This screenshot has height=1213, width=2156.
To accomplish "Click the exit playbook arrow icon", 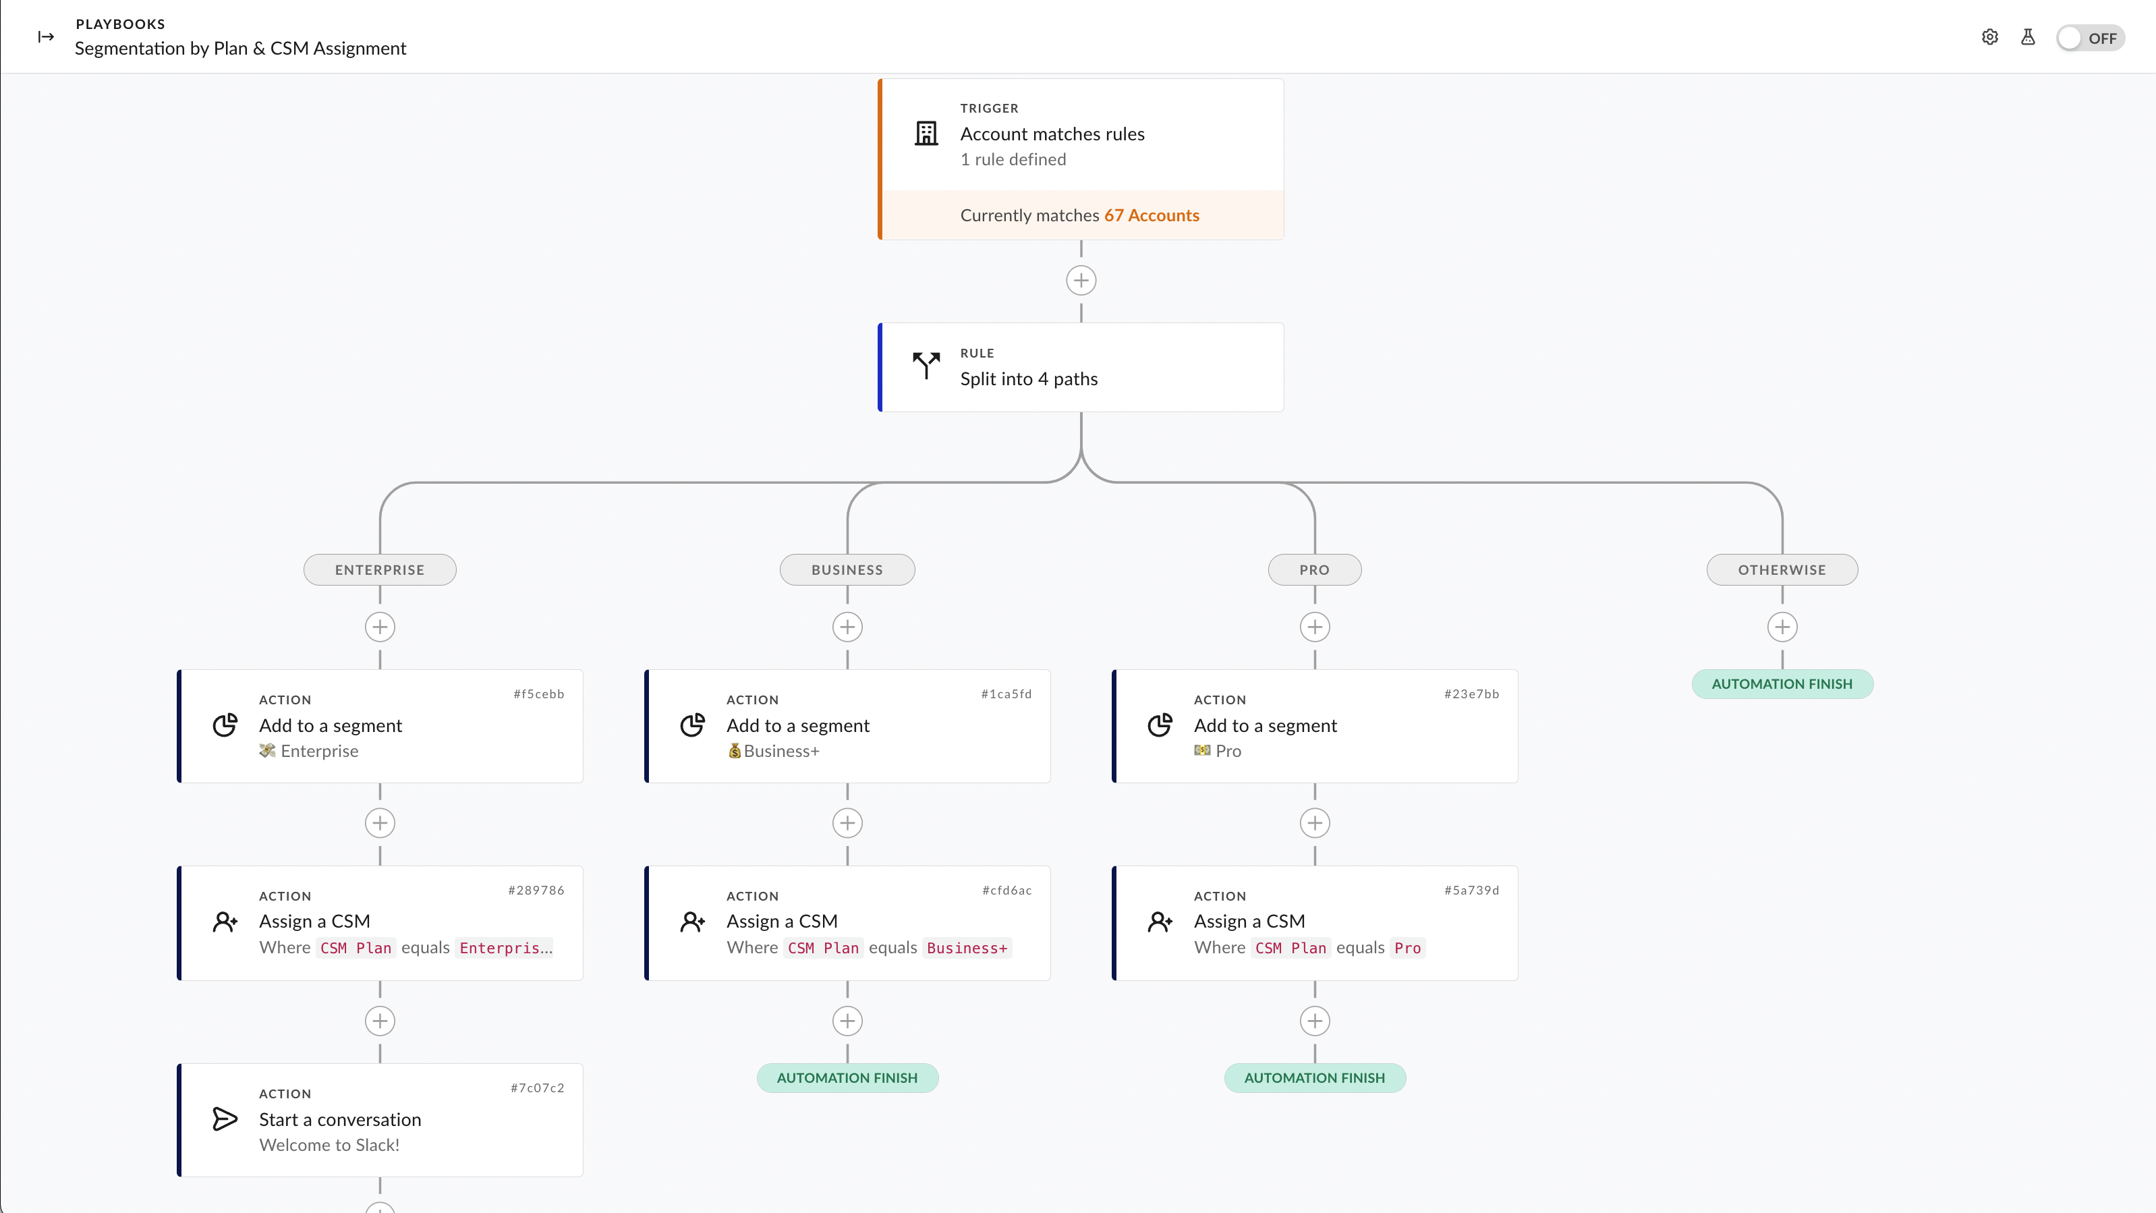I will (x=46, y=37).
